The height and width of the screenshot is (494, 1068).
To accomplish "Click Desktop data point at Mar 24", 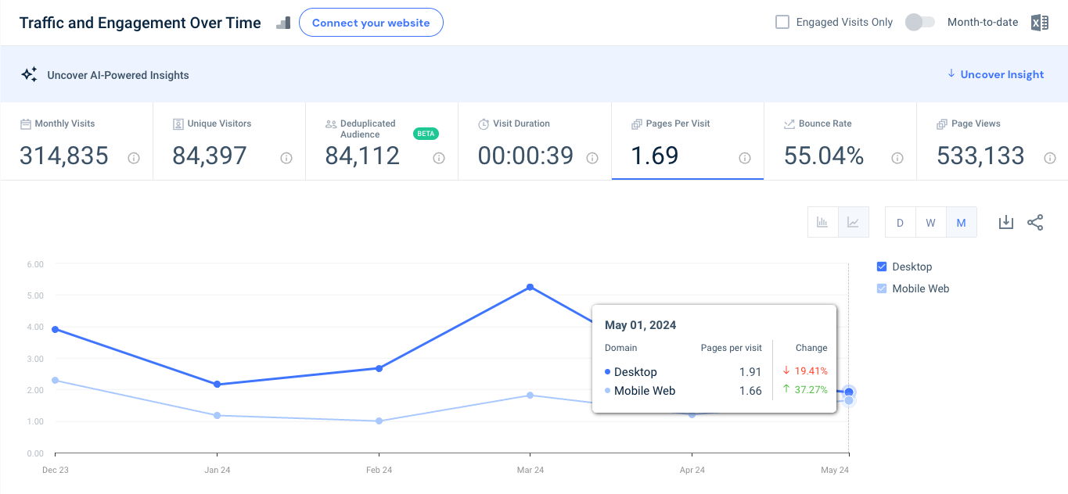I will click(530, 287).
